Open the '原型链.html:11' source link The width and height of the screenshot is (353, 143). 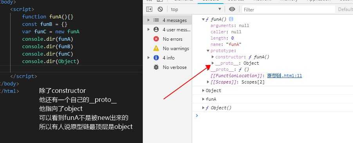285,76
